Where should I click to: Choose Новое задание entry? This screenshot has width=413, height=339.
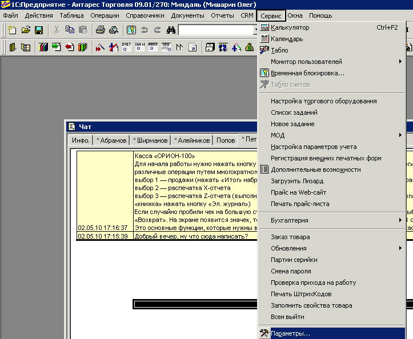pos(332,124)
